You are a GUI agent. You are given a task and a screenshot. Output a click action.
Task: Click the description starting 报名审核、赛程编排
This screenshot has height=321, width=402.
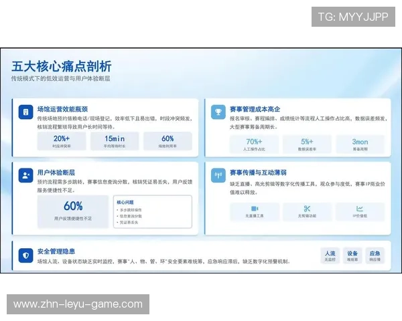click(308, 122)
